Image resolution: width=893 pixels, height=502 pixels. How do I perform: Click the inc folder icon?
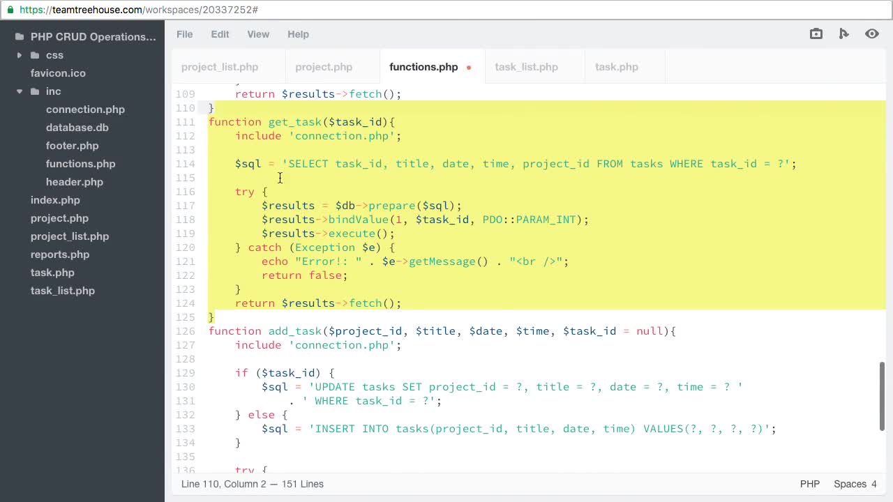[x=35, y=91]
